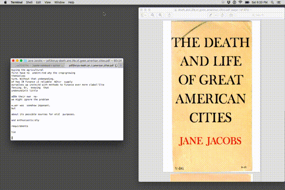Click the word 'tie' in Terminal output
This screenshot has width=285, height=190.
coord(13,132)
